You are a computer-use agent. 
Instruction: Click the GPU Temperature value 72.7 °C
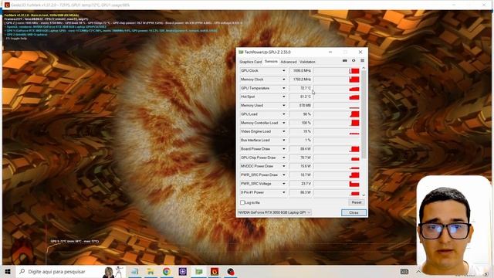pos(301,88)
